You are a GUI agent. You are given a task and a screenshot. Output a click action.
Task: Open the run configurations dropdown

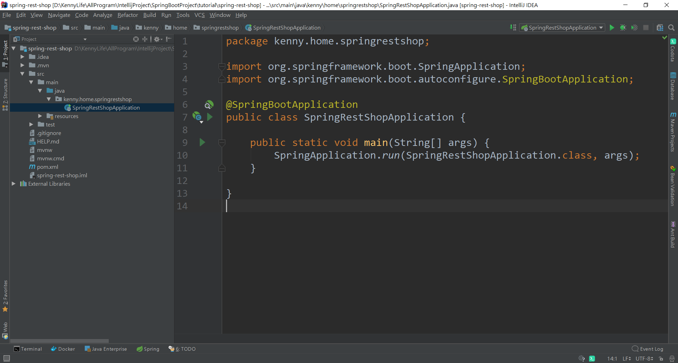coord(601,27)
